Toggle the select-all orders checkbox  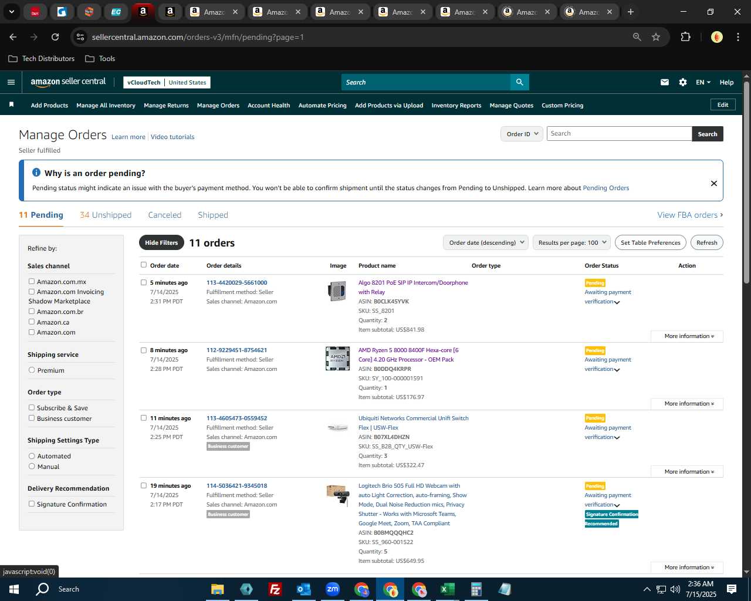pyautogui.click(x=144, y=265)
